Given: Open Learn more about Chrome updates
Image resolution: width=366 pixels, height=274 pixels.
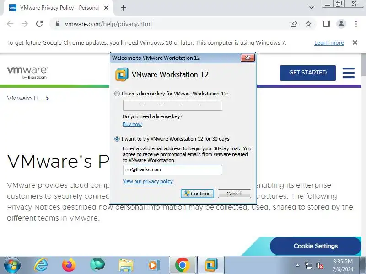Looking at the screenshot, I should (x=329, y=43).
